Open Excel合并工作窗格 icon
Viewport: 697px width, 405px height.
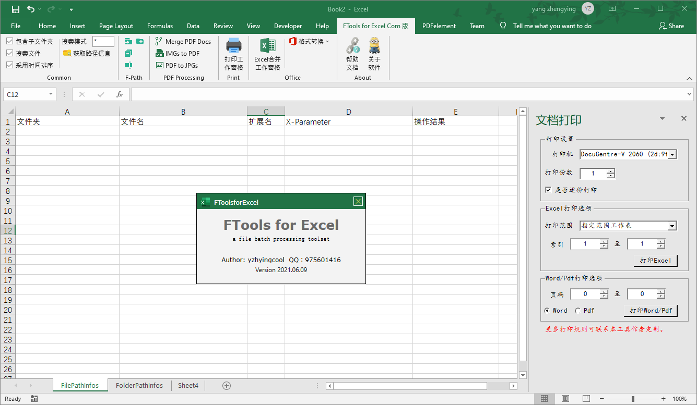tap(267, 45)
